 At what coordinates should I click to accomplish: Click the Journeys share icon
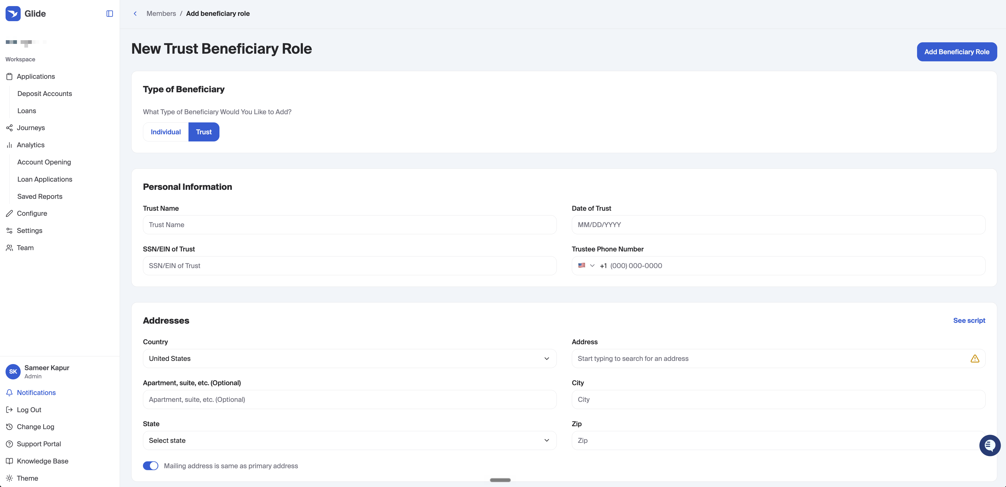coord(9,128)
